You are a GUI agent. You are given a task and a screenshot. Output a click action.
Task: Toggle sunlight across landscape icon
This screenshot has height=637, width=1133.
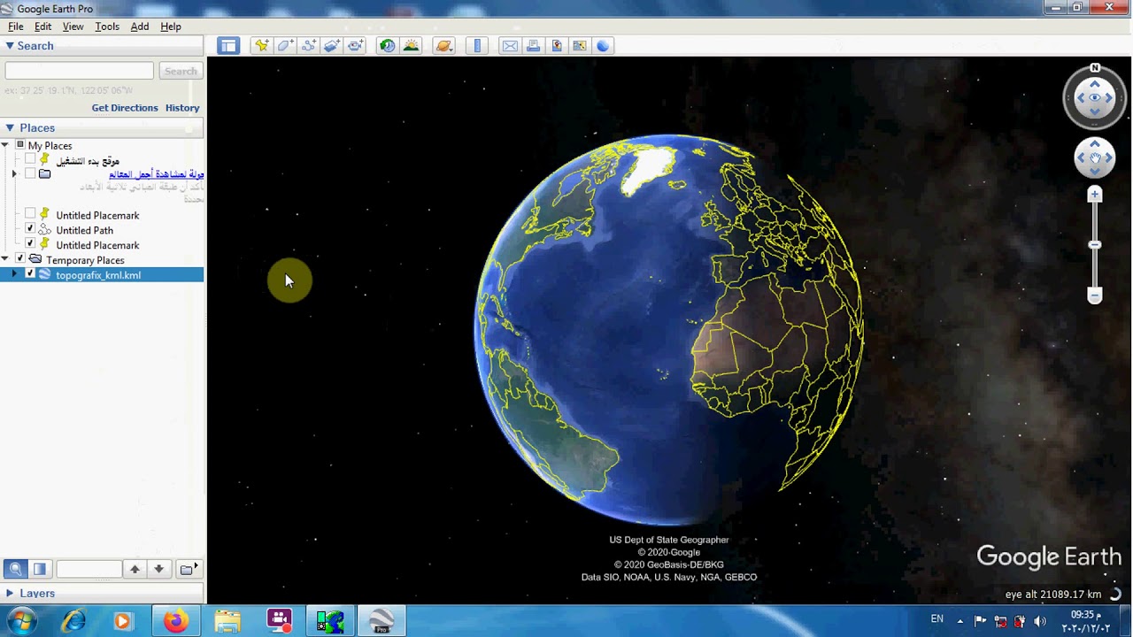pos(412,46)
